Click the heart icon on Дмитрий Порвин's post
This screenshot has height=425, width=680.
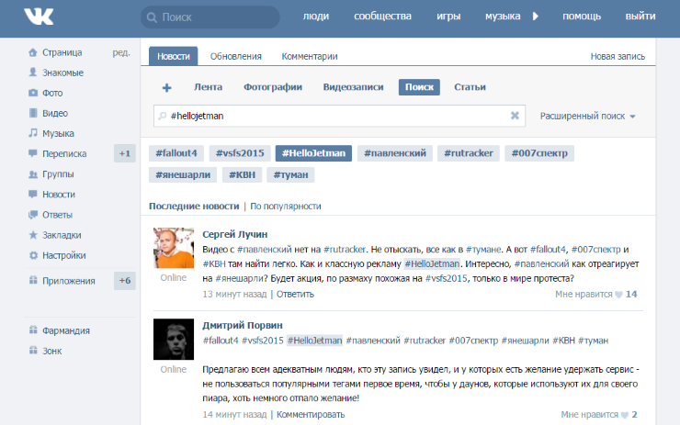[x=625, y=415]
